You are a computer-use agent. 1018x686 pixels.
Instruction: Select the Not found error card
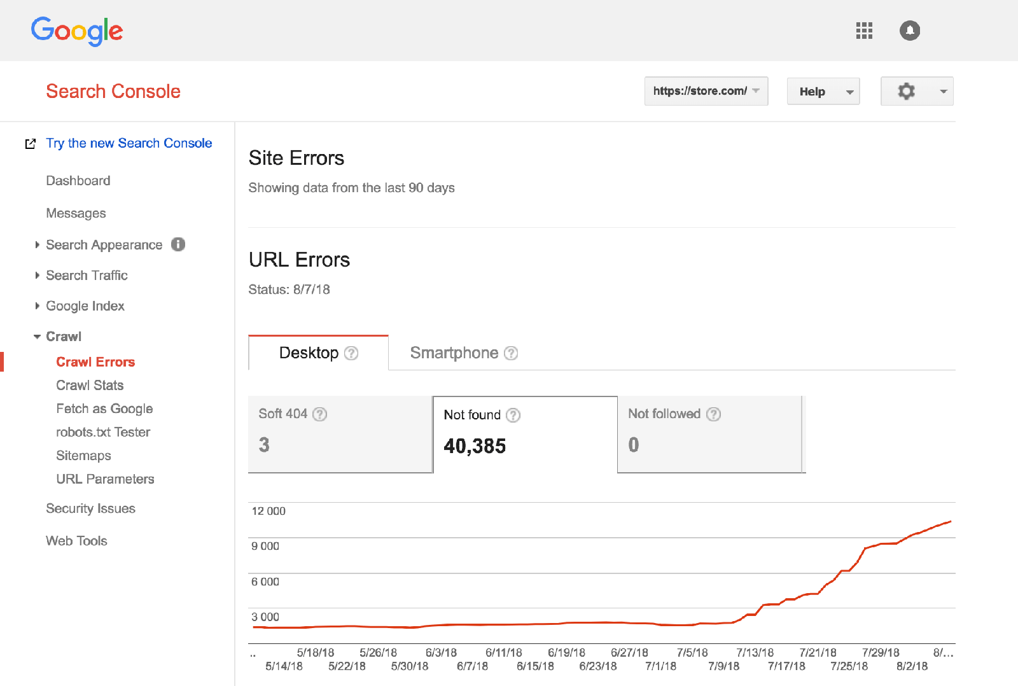coord(526,435)
